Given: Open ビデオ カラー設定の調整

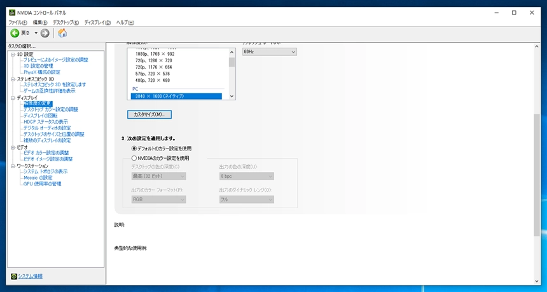Looking at the screenshot, I should (x=46, y=153).
